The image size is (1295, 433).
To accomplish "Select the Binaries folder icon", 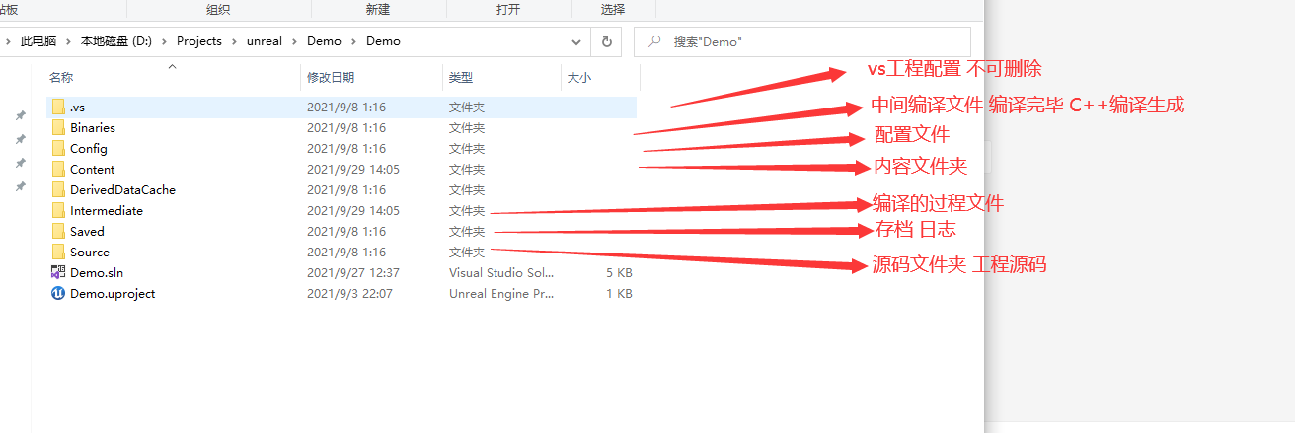I will [x=58, y=127].
